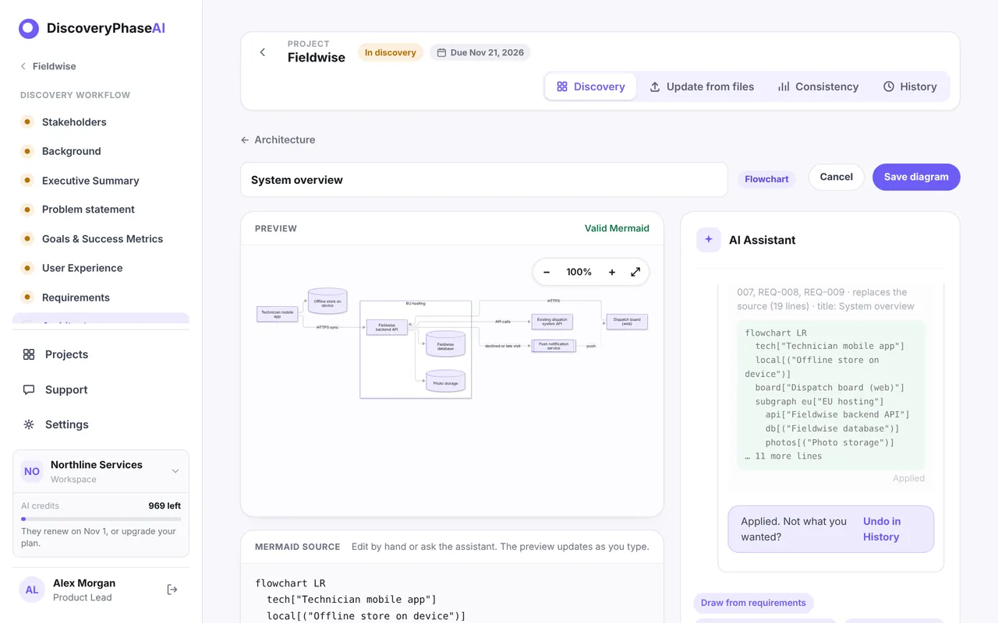Switch to the Discovery tab
The width and height of the screenshot is (998, 623).
[x=591, y=86]
